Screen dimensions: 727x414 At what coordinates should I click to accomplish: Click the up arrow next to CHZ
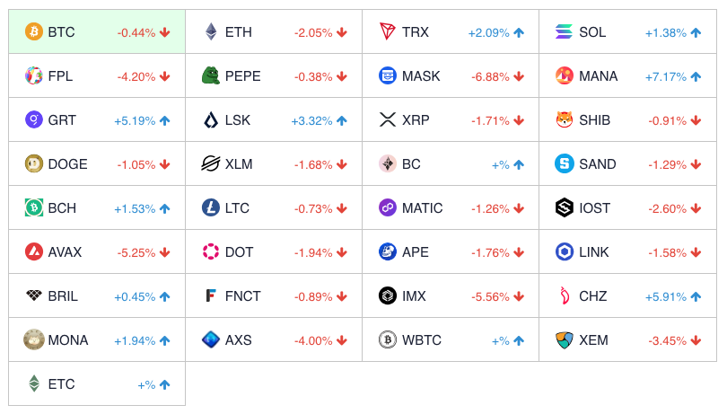coord(696,296)
